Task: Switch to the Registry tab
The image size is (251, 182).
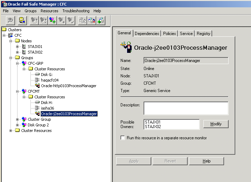Action: (203, 34)
